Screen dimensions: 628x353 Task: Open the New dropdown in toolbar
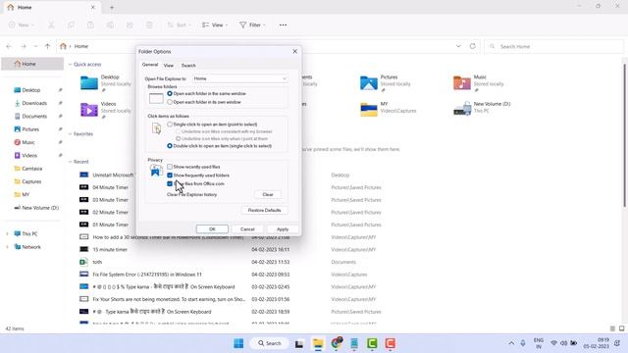coord(22,25)
